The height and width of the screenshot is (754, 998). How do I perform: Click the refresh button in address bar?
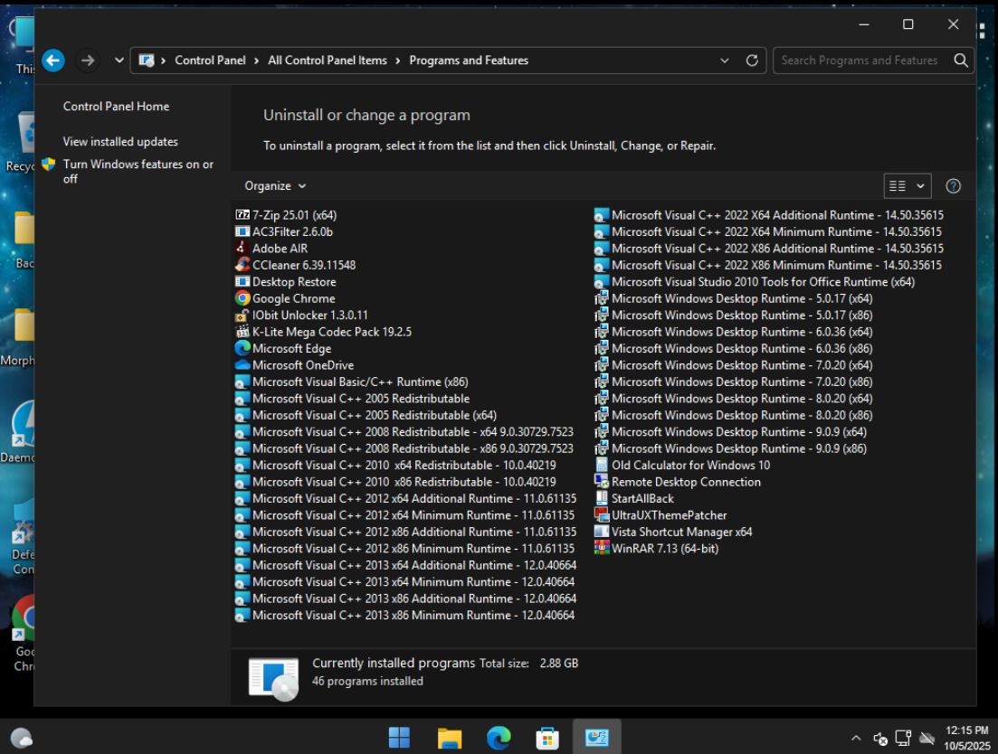tap(751, 61)
